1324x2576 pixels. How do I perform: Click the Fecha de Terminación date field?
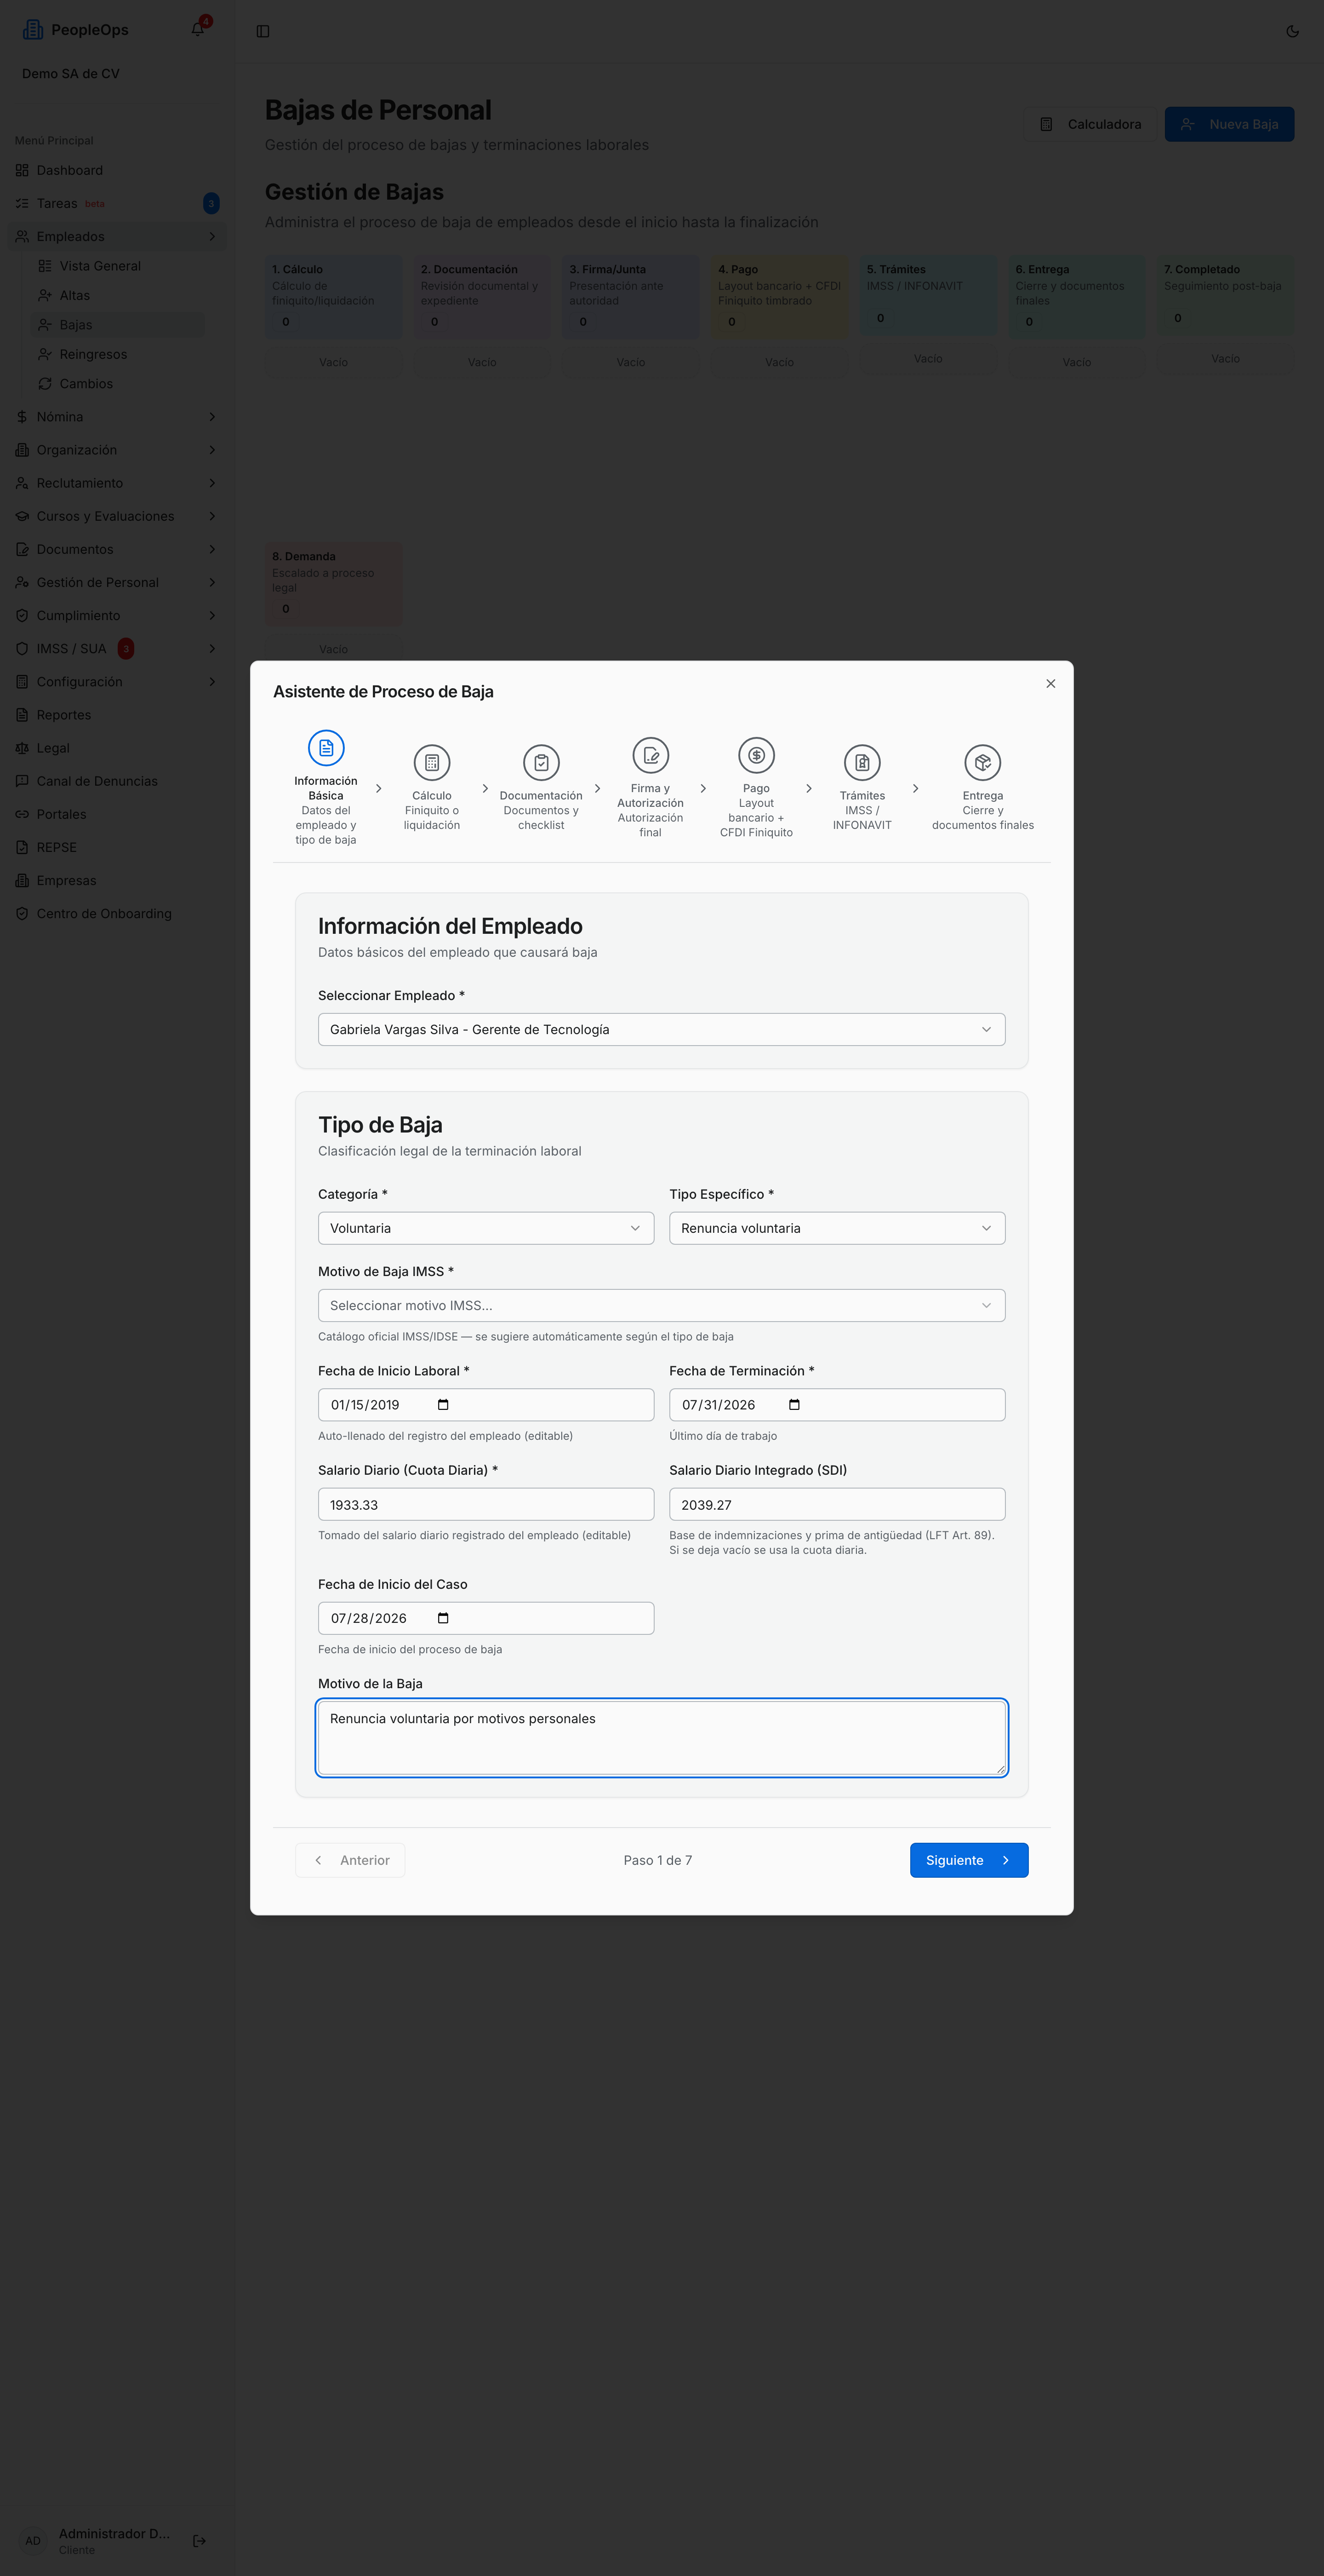(837, 1405)
